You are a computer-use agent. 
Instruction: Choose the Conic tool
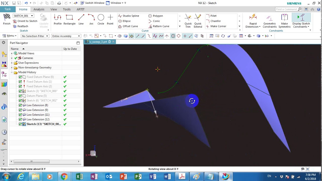(154, 21)
